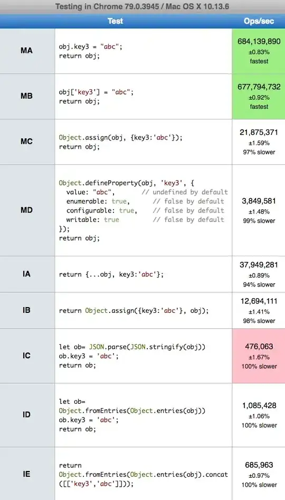Image resolution: width=285 pixels, height=500 pixels.
Task: Select the IA test row label
Action: pyautogui.click(x=26, y=274)
